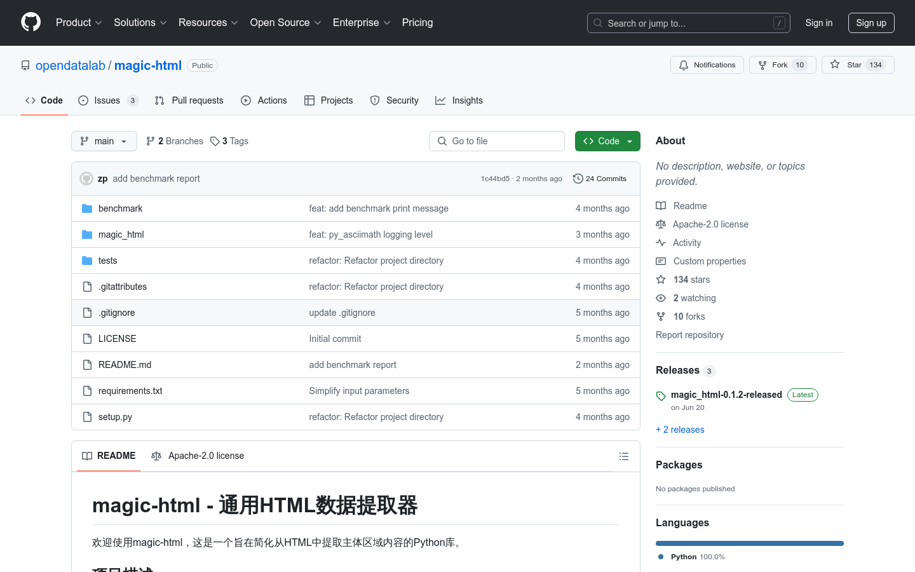Click the README outline list icon
The image size is (915, 572).
pos(623,456)
